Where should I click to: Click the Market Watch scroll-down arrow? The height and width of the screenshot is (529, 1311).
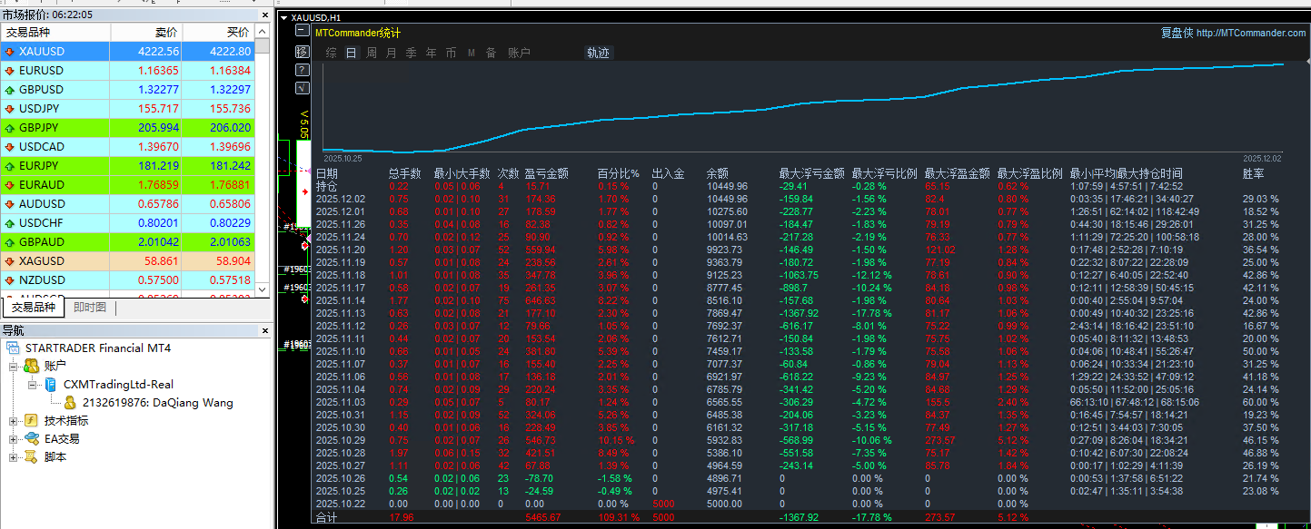click(263, 289)
